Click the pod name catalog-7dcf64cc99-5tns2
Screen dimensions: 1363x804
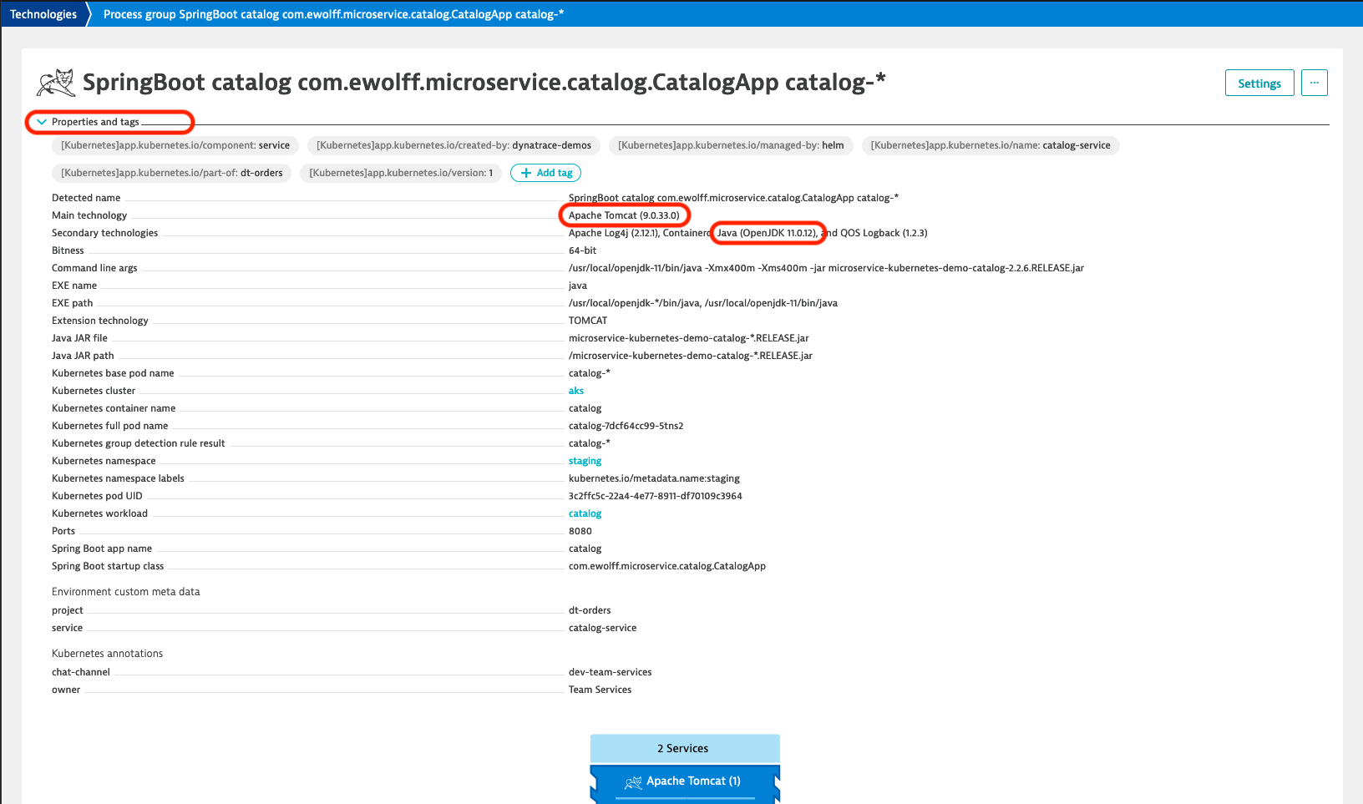626,426
